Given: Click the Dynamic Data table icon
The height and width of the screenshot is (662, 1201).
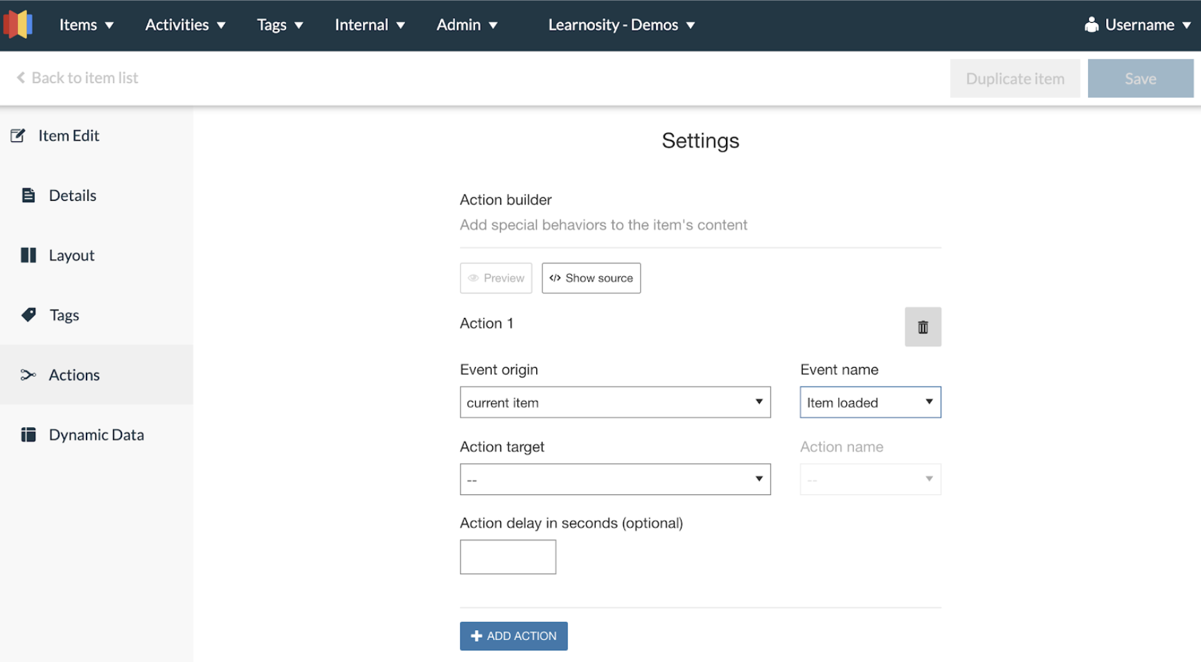Looking at the screenshot, I should click(28, 435).
